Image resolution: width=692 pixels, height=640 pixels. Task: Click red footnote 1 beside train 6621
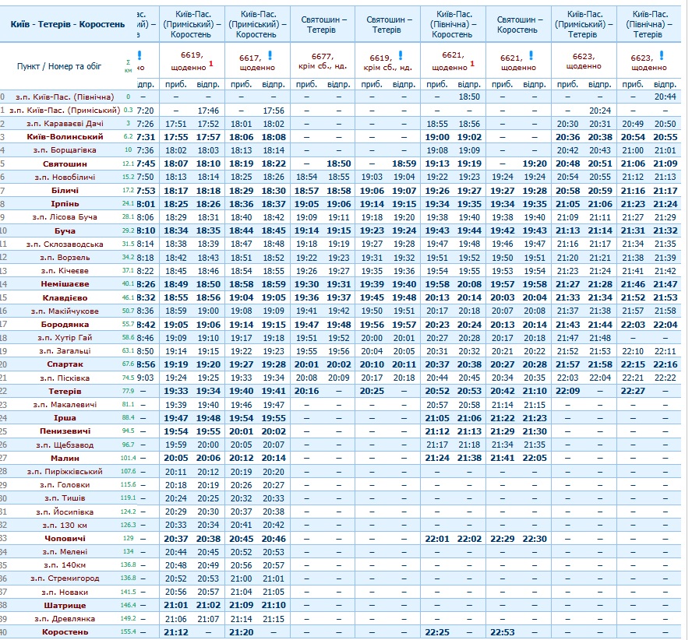472,63
